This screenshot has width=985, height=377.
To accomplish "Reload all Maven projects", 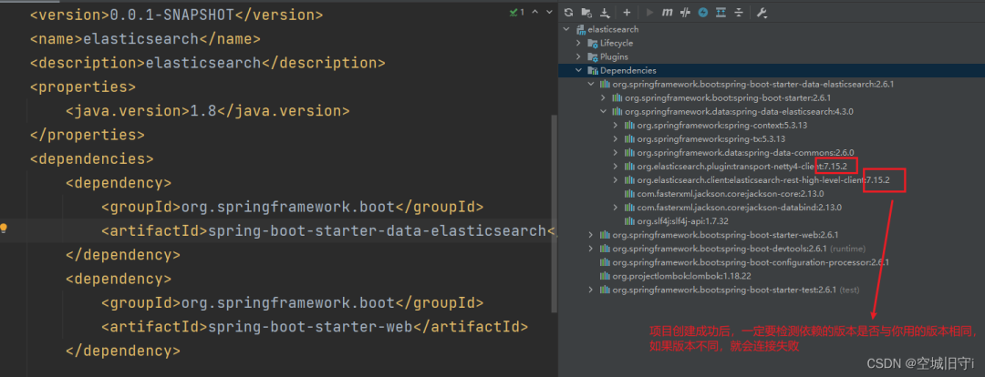I will click(568, 13).
